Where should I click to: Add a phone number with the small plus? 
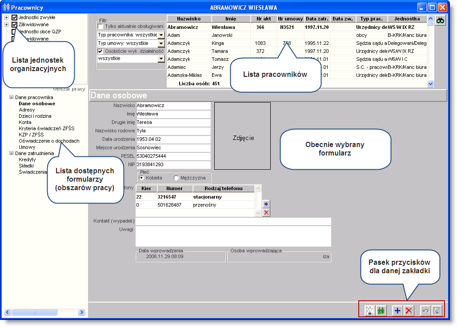pyautogui.click(x=266, y=204)
